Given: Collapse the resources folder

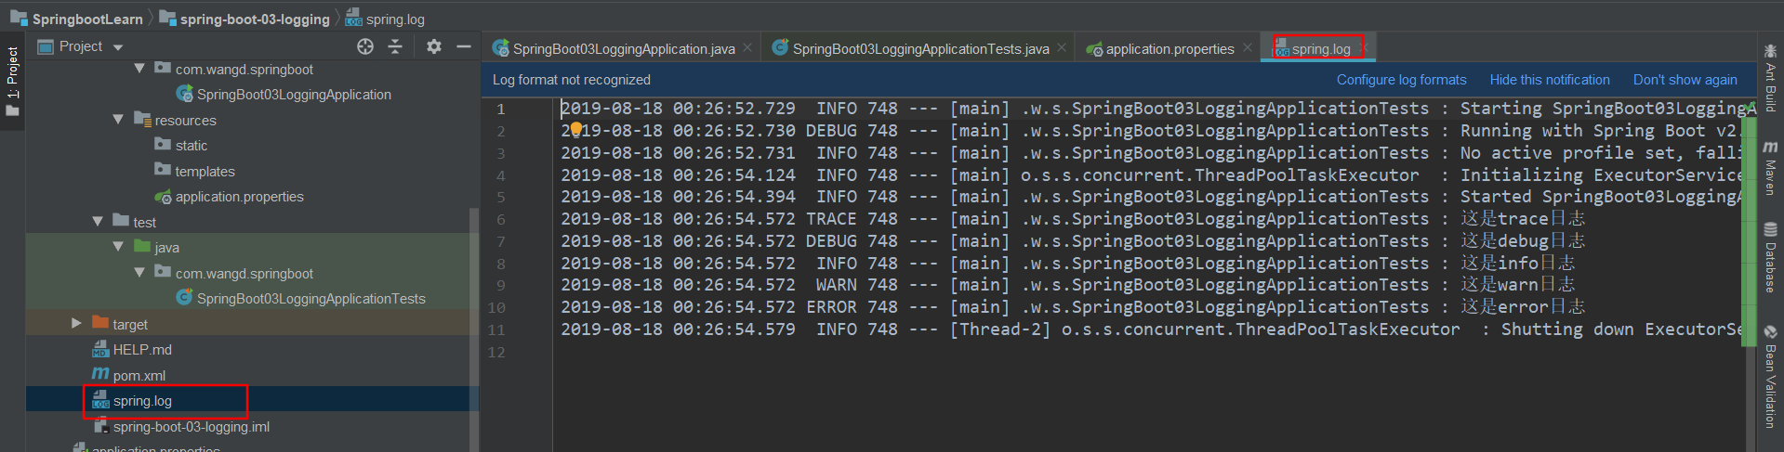Looking at the screenshot, I should (x=118, y=120).
